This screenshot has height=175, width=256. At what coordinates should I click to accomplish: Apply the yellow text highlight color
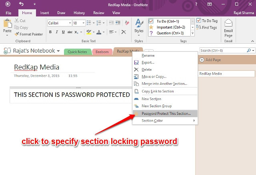89,32
